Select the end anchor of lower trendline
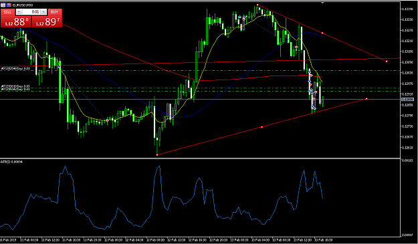 367,99
